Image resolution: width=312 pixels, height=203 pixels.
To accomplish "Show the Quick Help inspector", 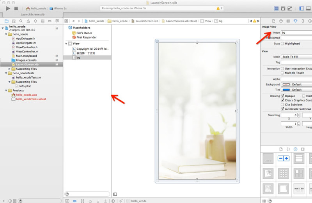I will click(281, 21).
